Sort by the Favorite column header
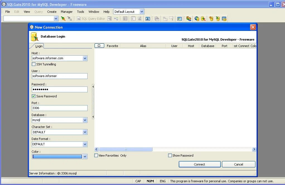285x185 pixels. pyautogui.click(x=112, y=46)
